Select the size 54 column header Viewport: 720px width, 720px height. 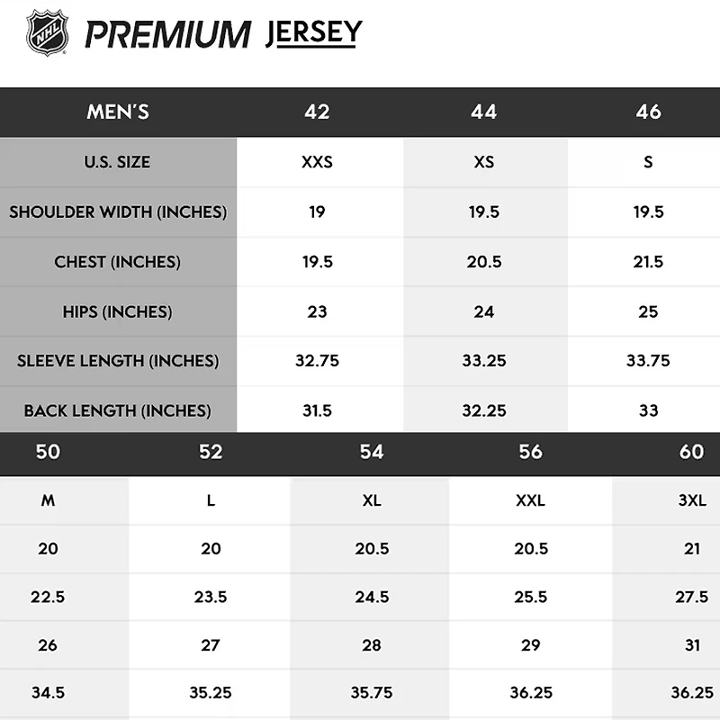click(372, 452)
